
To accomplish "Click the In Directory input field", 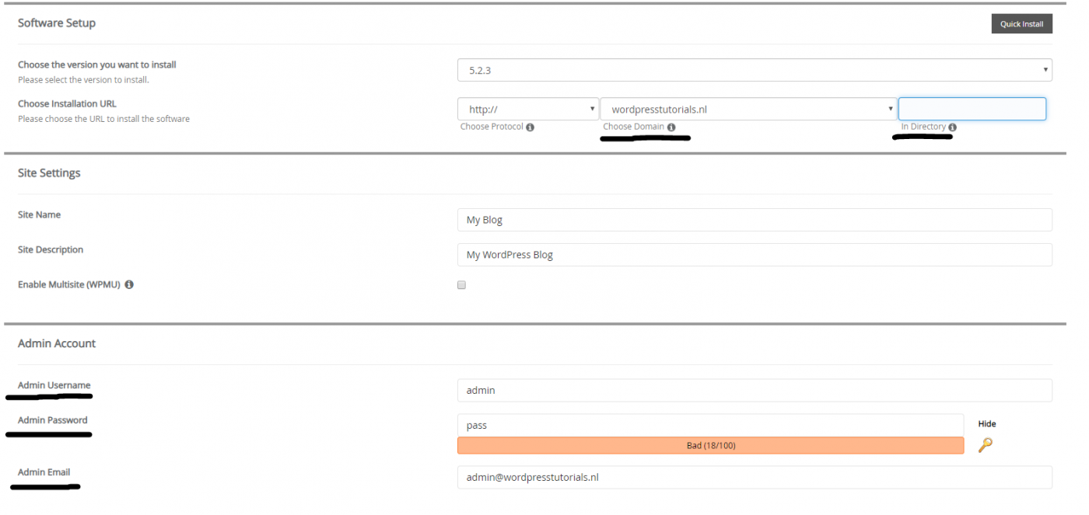I will pyautogui.click(x=972, y=109).
